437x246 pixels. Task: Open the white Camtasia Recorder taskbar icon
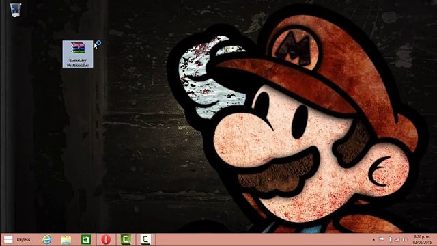[x=145, y=239]
